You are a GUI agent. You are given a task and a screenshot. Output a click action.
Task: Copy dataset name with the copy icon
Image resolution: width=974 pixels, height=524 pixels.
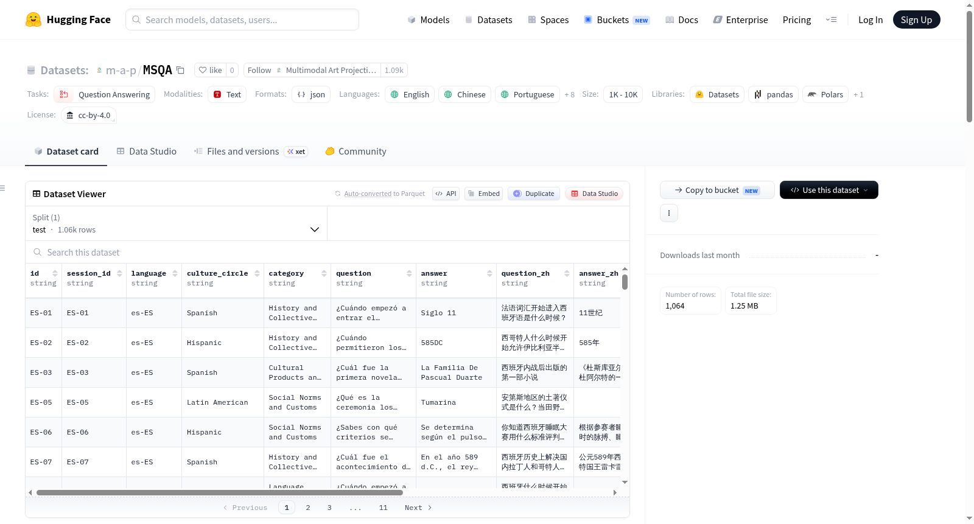pyautogui.click(x=181, y=70)
